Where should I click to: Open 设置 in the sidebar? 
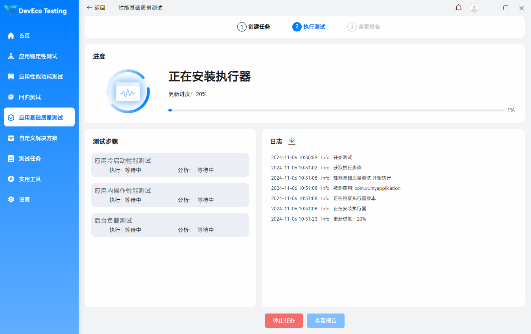[x=39, y=200]
